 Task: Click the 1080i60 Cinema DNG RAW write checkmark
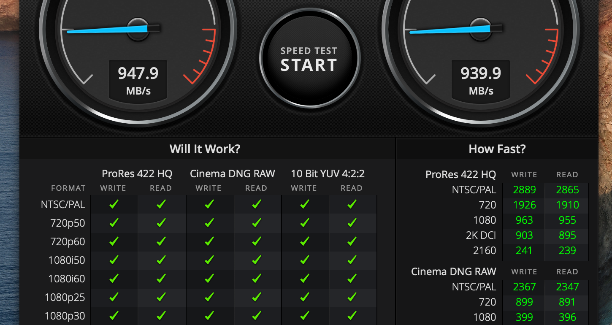[x=209, y=279]
